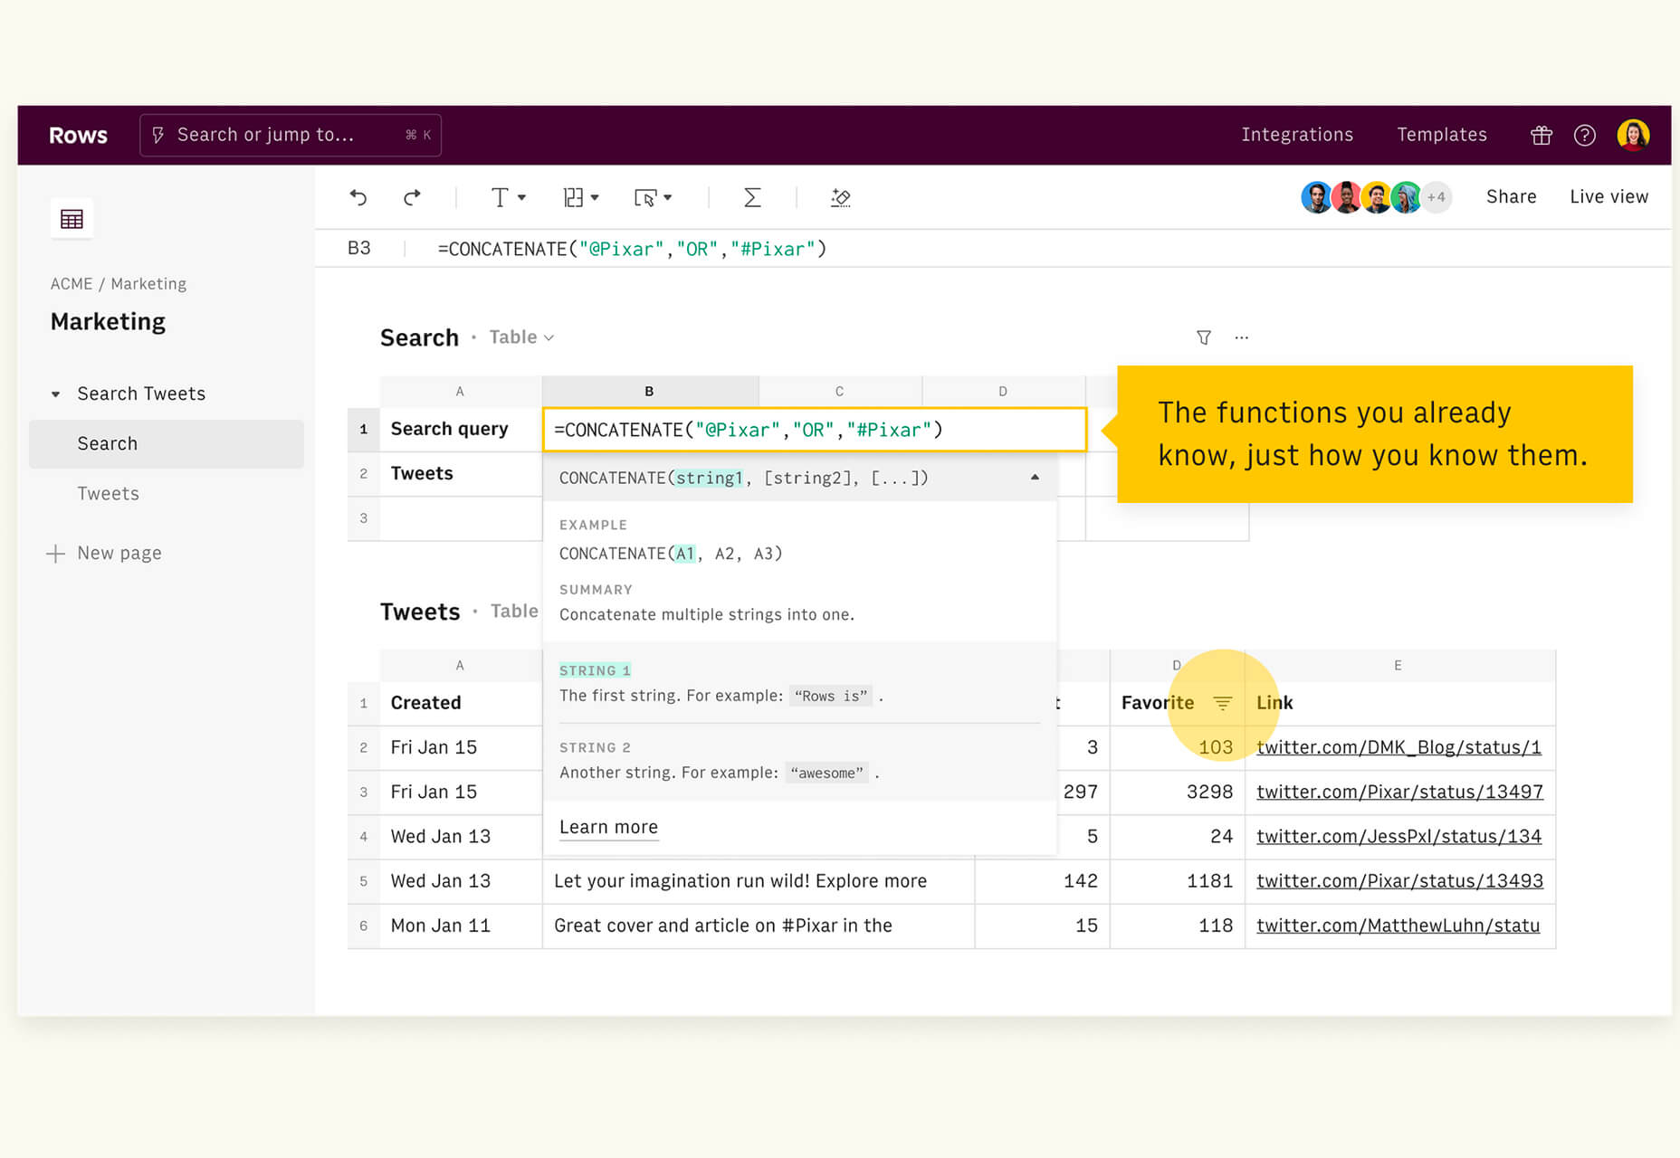This screenshot has width=1680, height=1158.
Task: Select the Tweets page in sidebar
Action: point(108,494)
